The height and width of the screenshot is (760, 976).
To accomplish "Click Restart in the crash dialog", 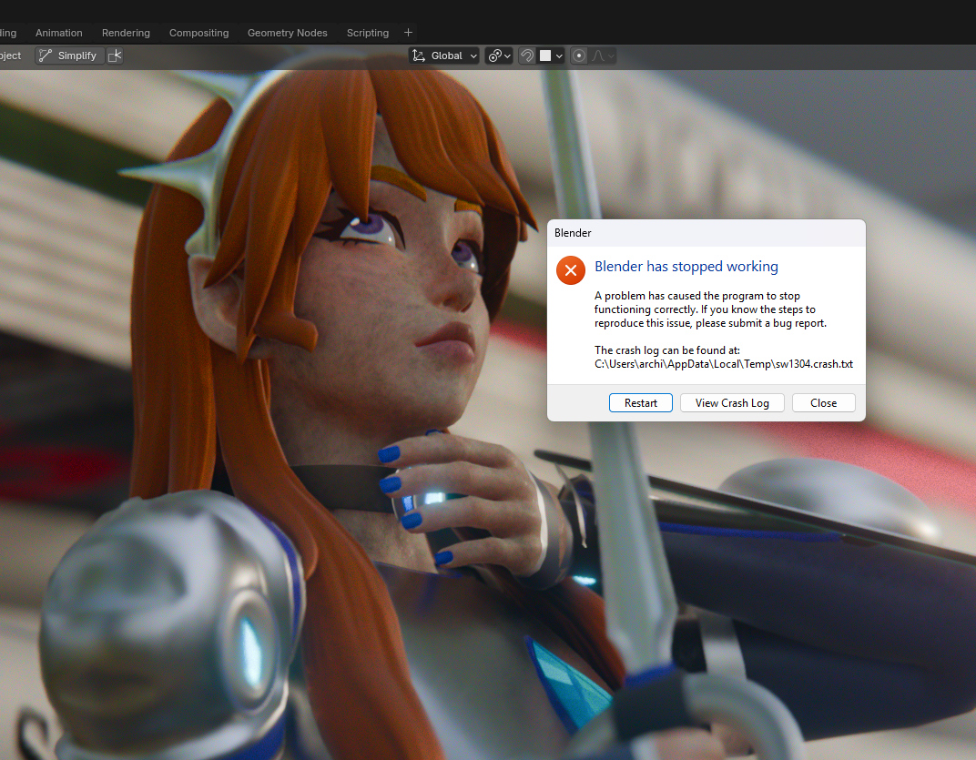I will tap(640, 403).
